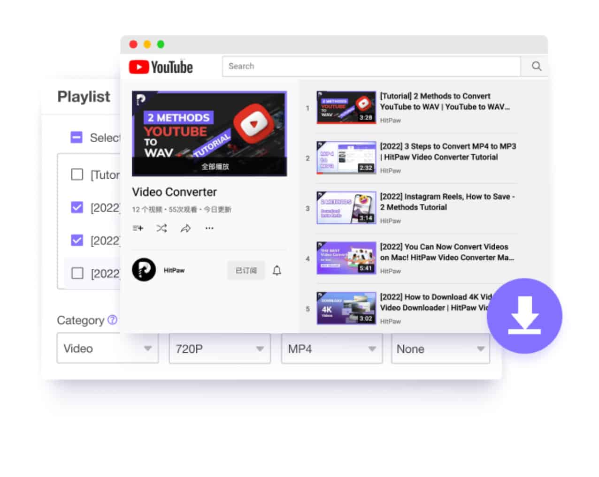Click into the YouTube Search field

(371, 66)
